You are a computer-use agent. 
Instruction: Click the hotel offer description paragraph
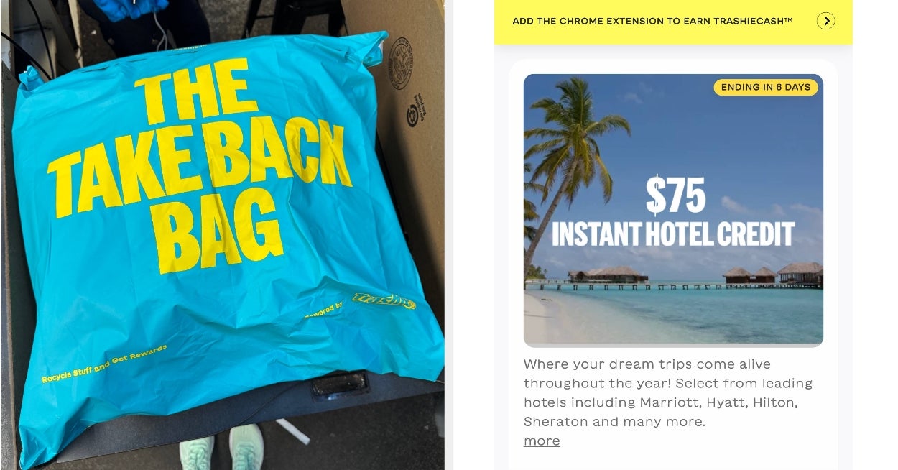(668, 392)
